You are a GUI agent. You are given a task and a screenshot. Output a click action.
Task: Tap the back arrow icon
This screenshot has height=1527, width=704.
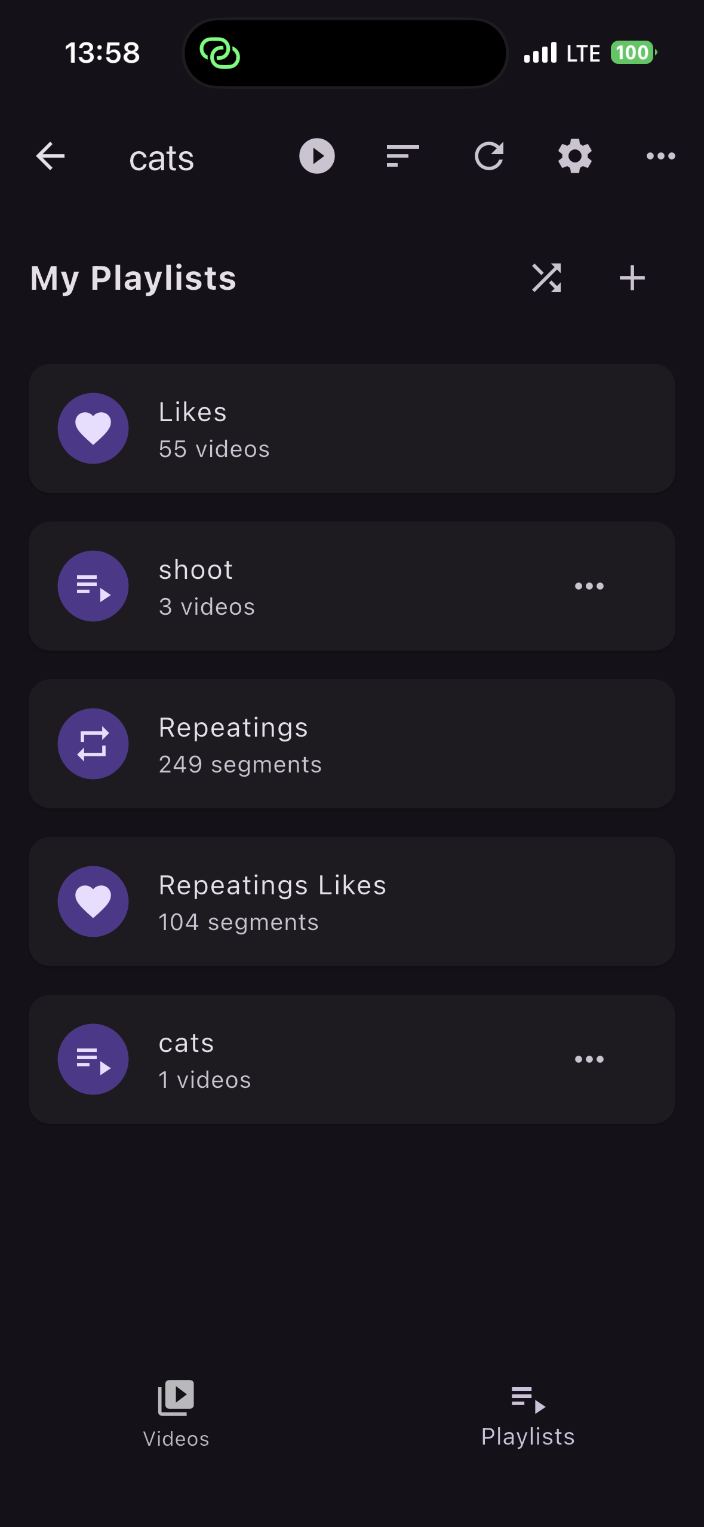51,157
